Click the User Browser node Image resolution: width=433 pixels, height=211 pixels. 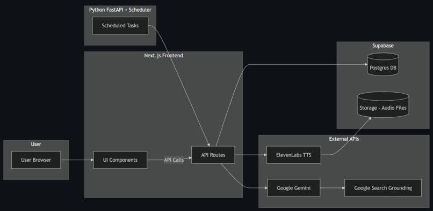coord(36,160)
